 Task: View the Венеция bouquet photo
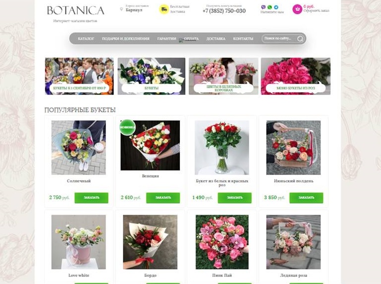tap(150, 145)
